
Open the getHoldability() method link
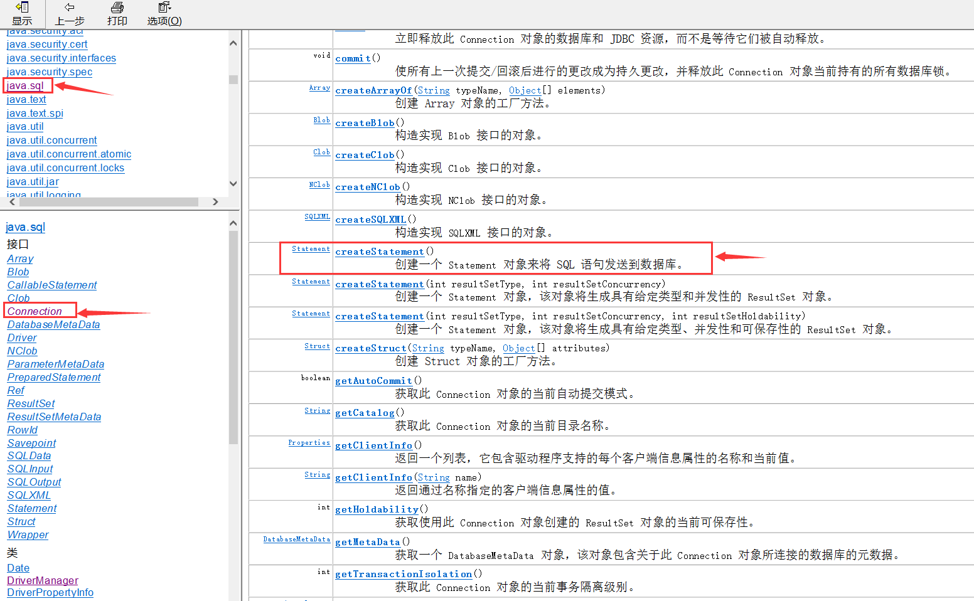[377, 509]
